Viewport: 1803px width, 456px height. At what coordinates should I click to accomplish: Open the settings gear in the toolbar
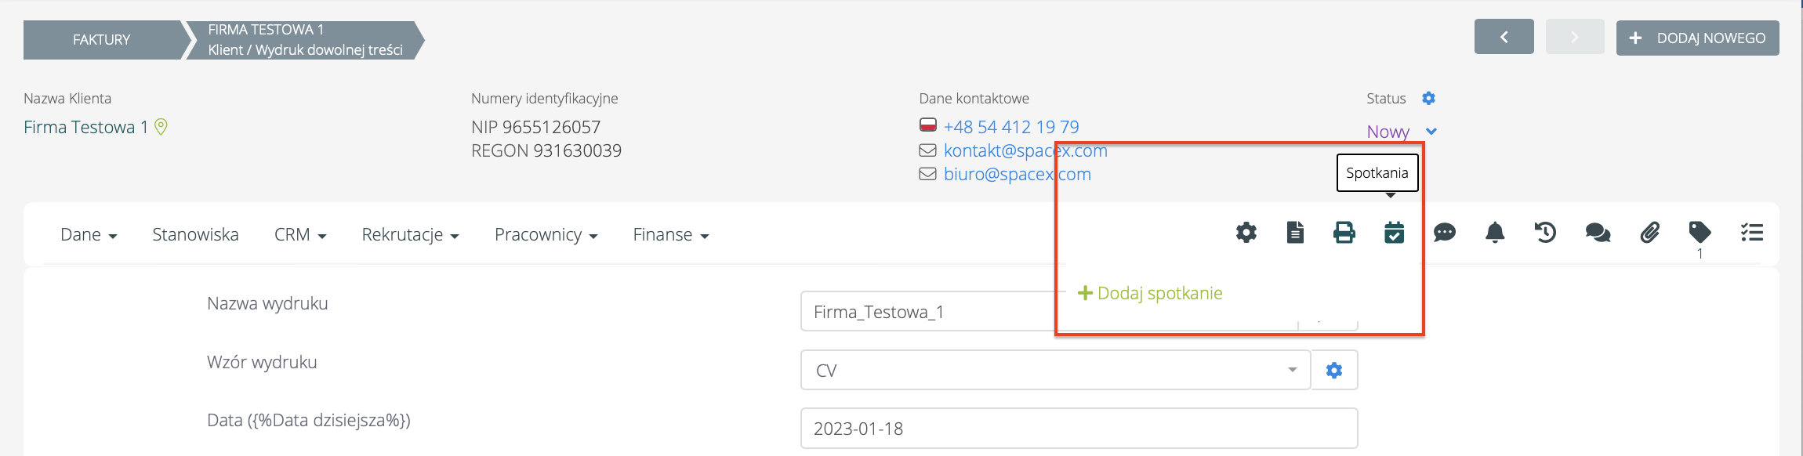[1246, 233]
